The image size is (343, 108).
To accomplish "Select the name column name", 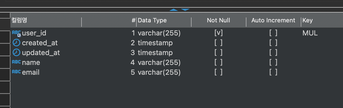I will pos(31,62).
